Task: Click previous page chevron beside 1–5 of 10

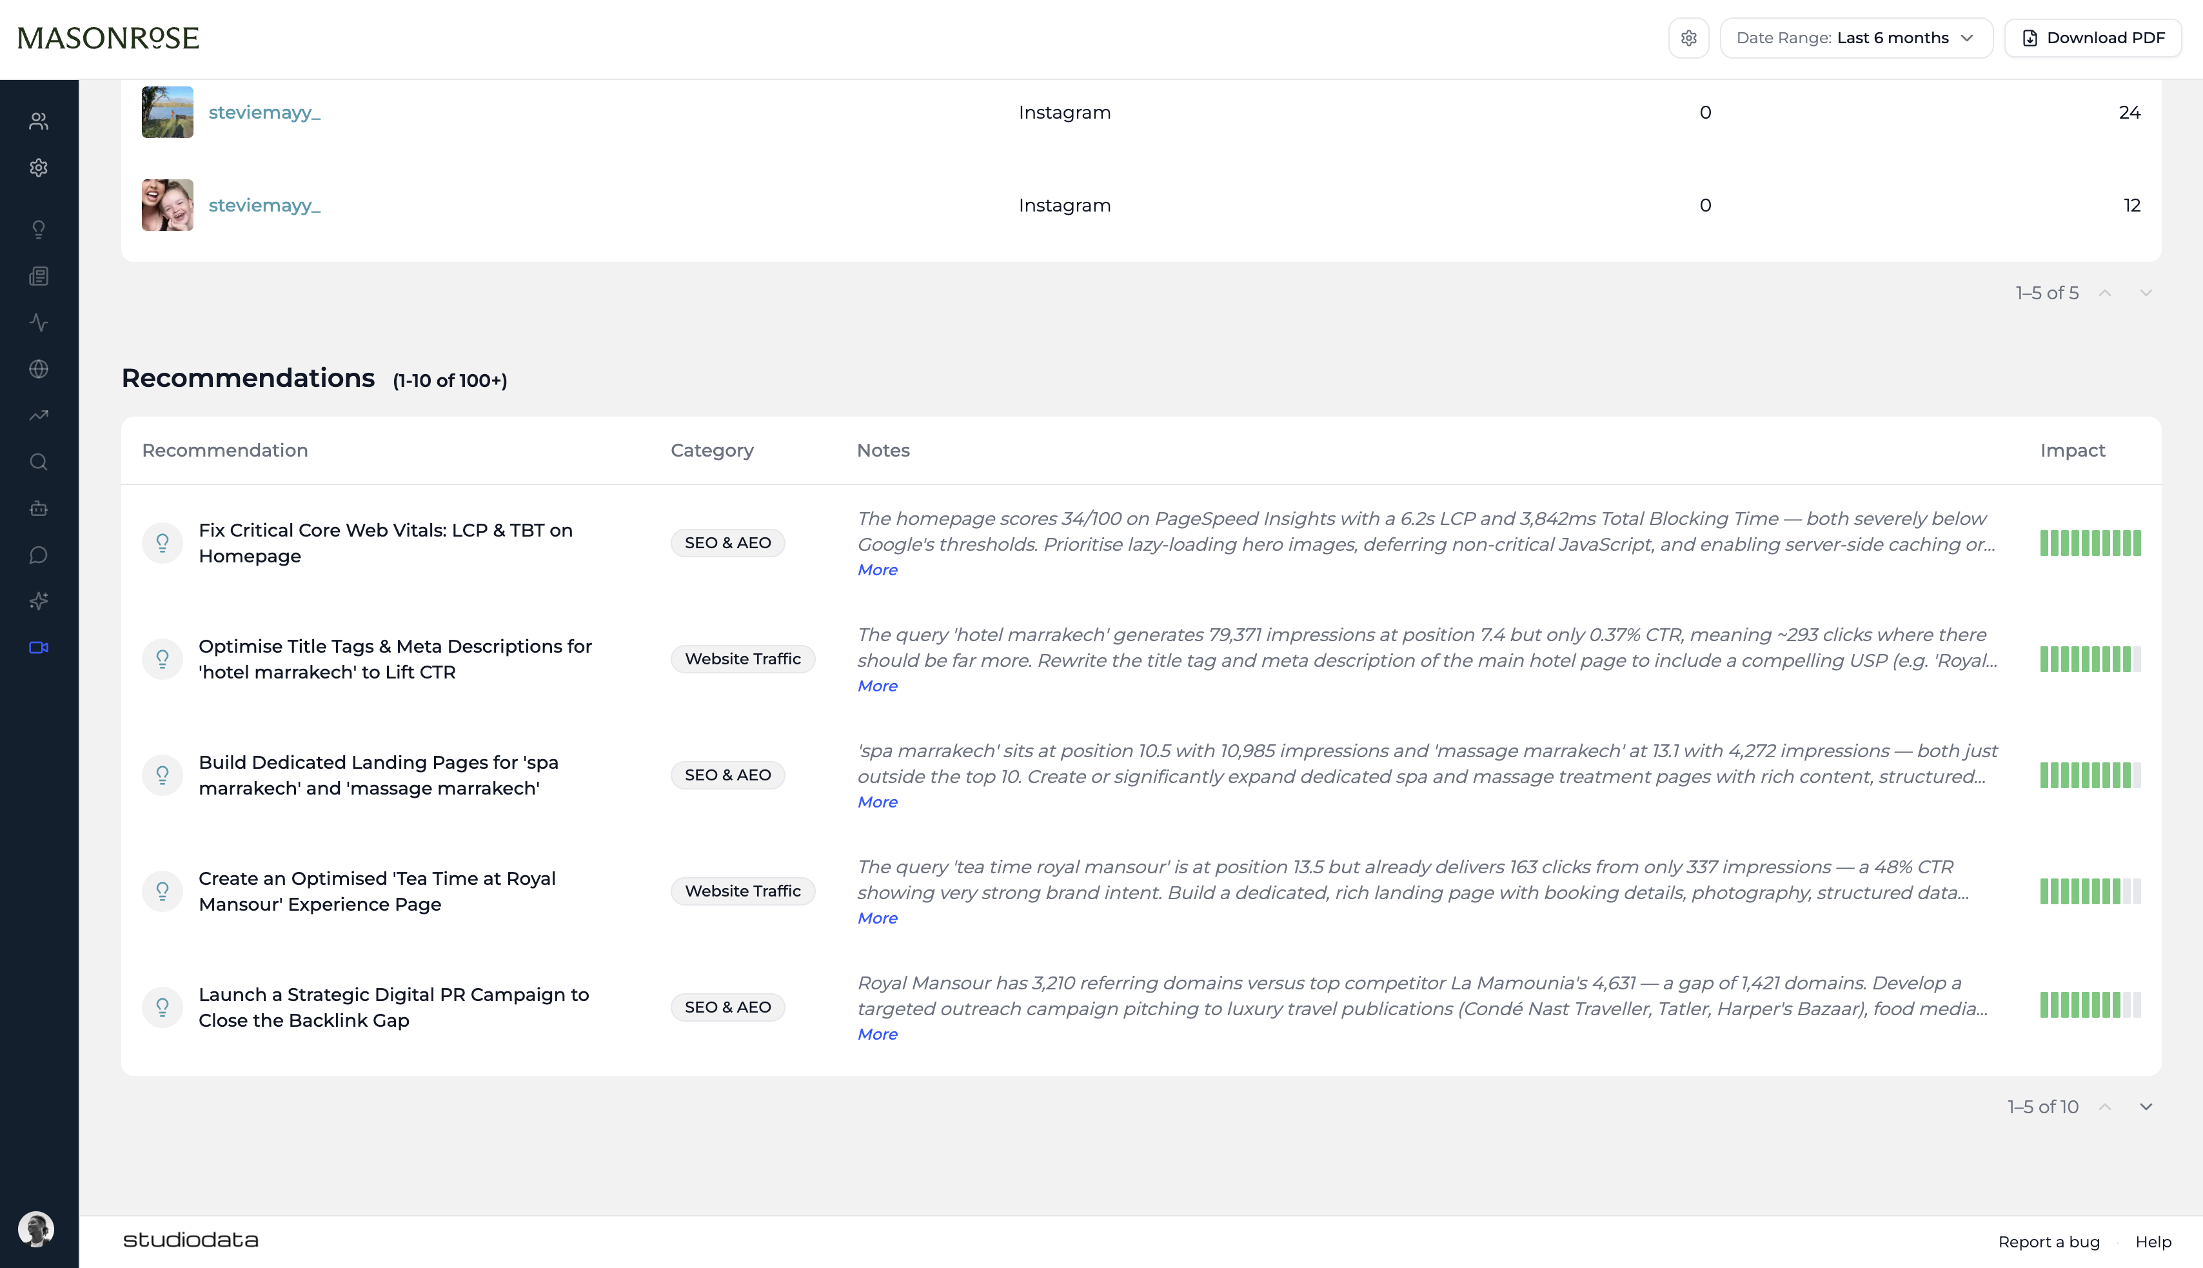Action: (x=2104, y=1107)
